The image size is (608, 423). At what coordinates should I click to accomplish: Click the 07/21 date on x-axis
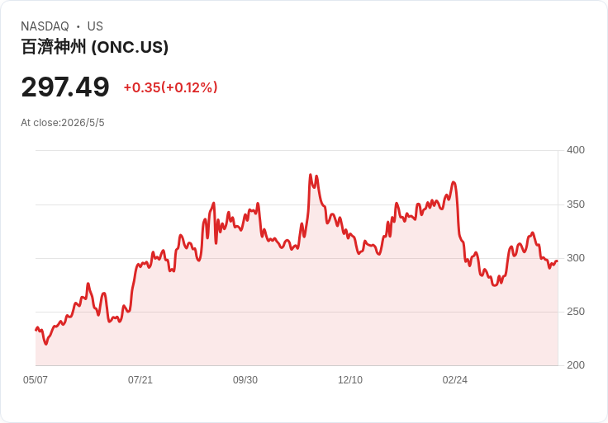(x=140, y=379)
